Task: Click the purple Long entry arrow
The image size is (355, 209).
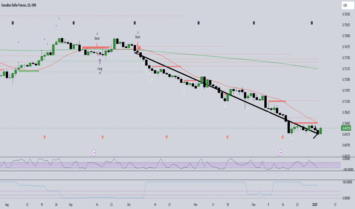Action: coord(100,62)
